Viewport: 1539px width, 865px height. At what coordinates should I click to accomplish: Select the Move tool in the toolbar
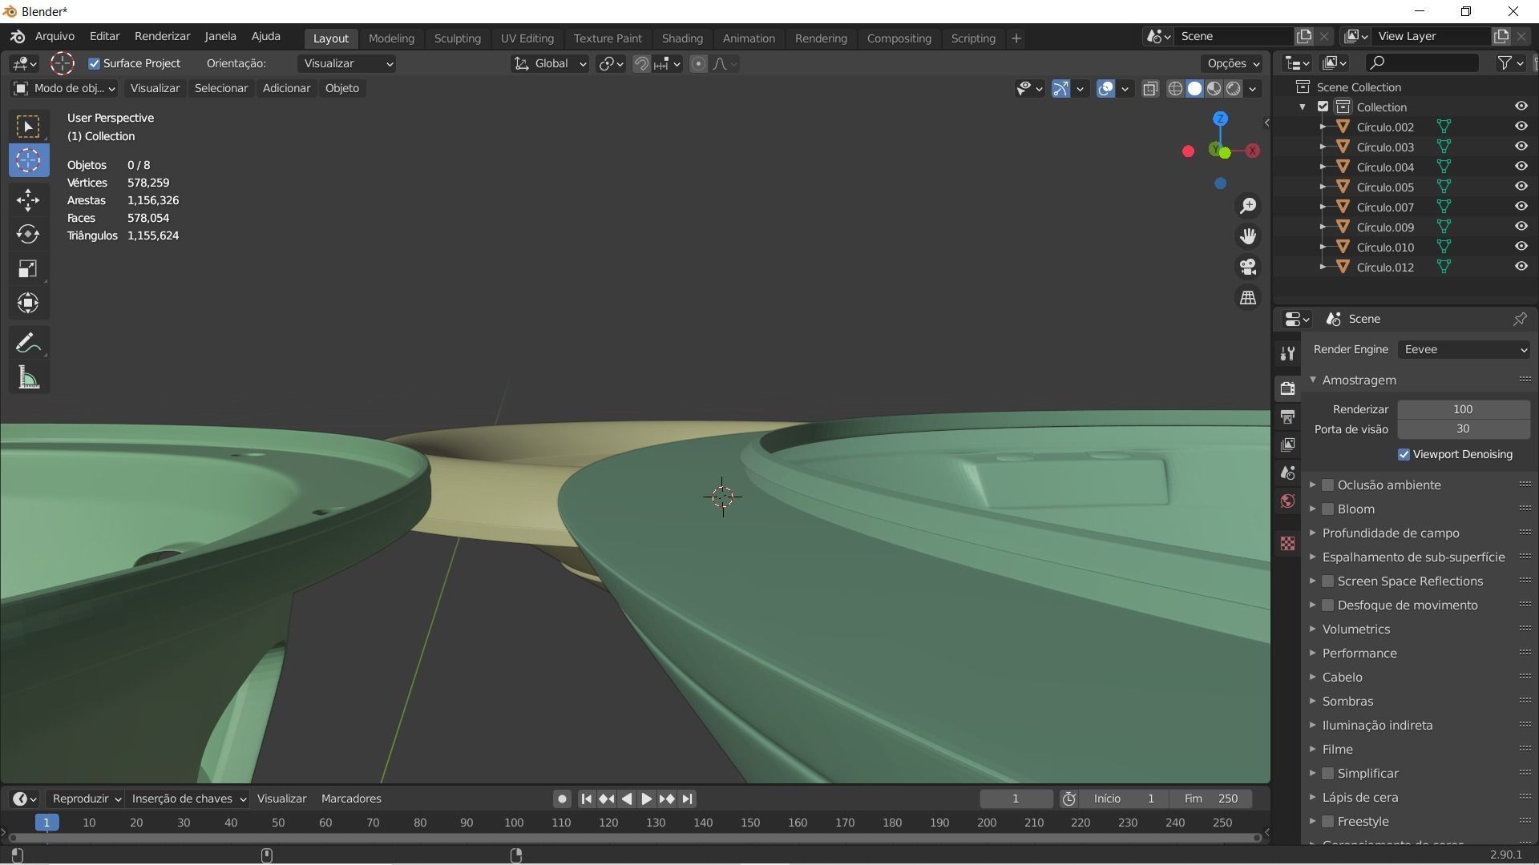coord(28,199)
